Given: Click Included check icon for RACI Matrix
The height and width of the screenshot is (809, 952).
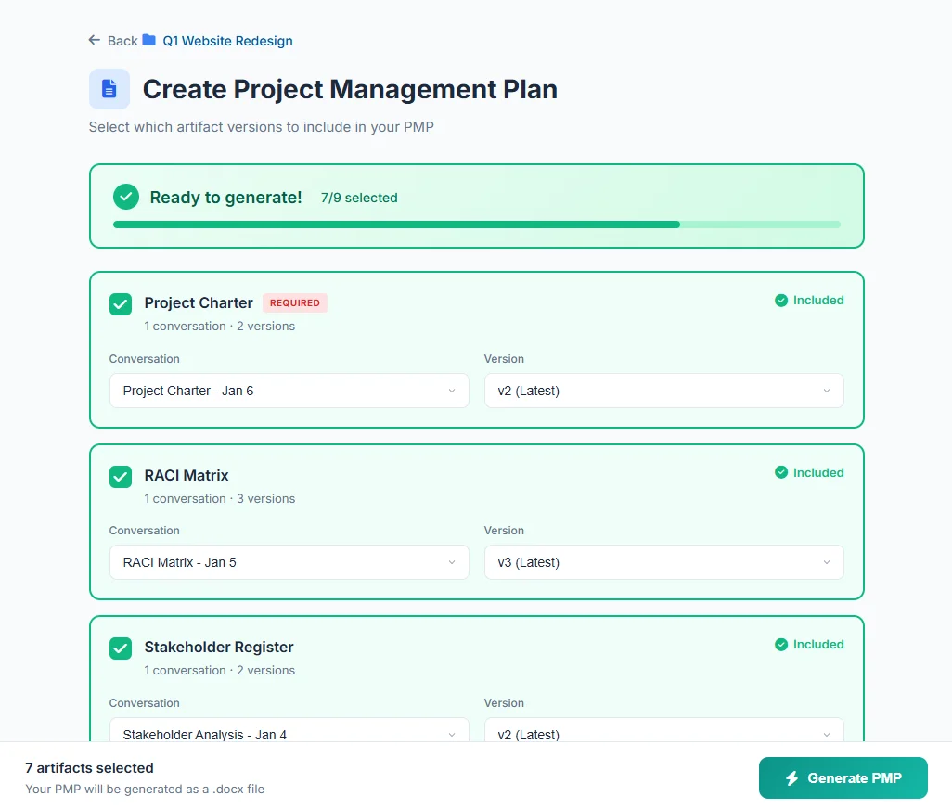Looking at the screenshot, I should (x=781, y=472).
